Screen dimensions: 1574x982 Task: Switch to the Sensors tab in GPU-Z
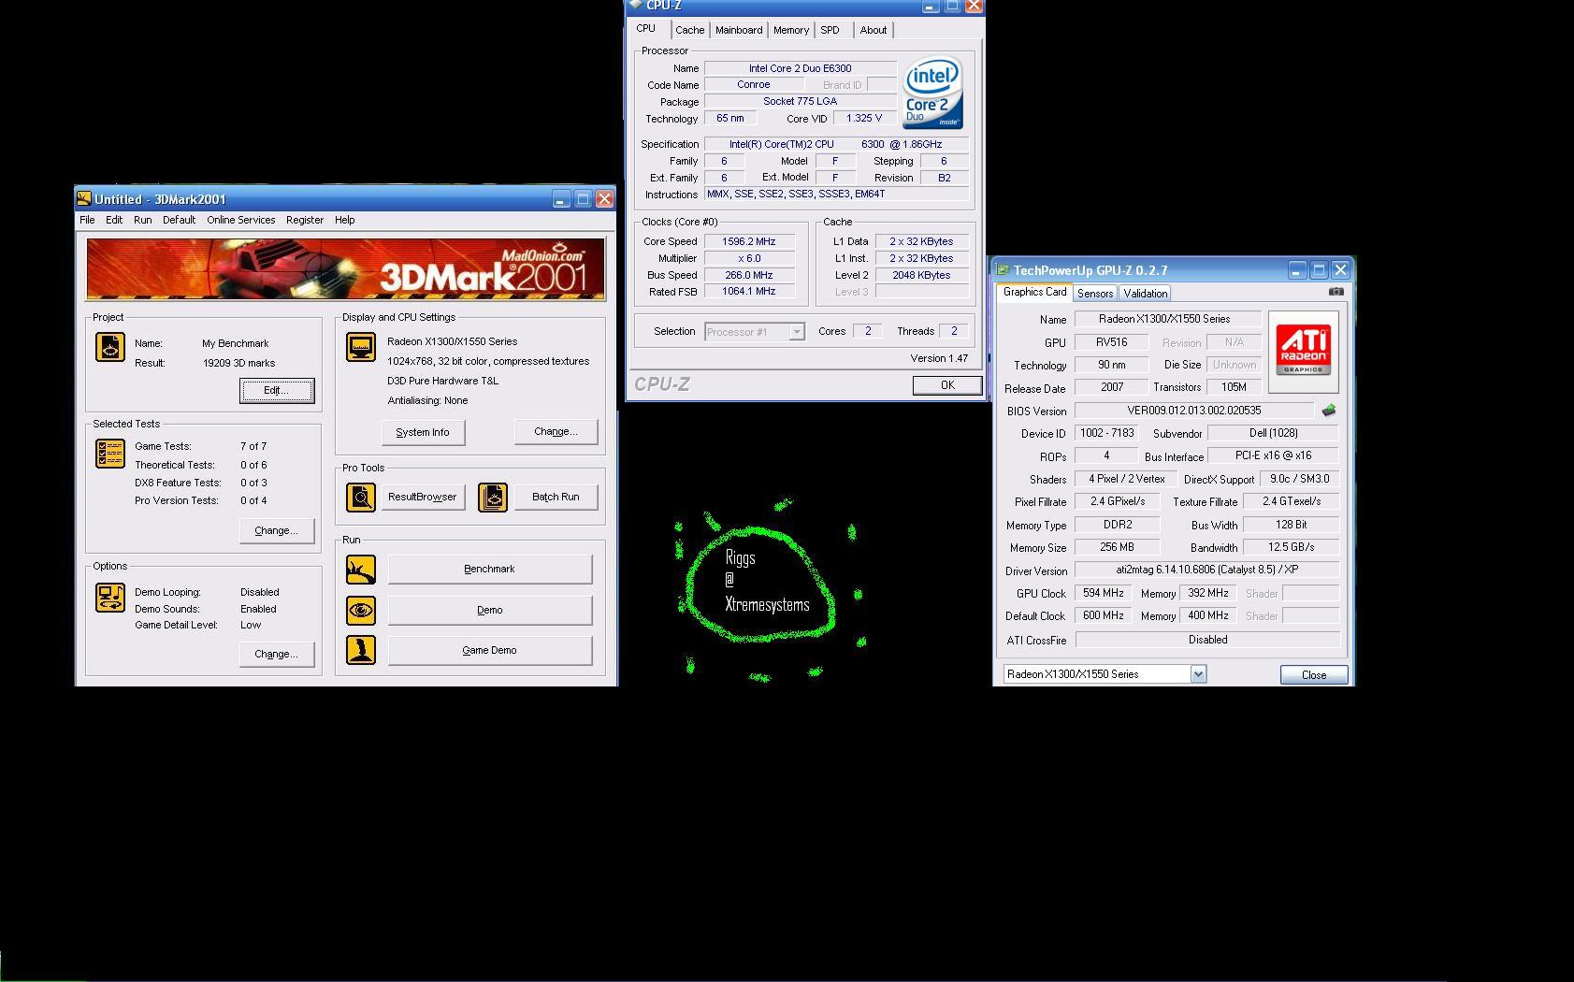point(1095,293)
